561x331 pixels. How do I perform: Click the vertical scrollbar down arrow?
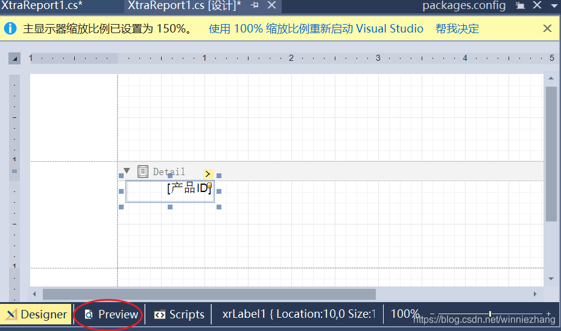point(551,279)
